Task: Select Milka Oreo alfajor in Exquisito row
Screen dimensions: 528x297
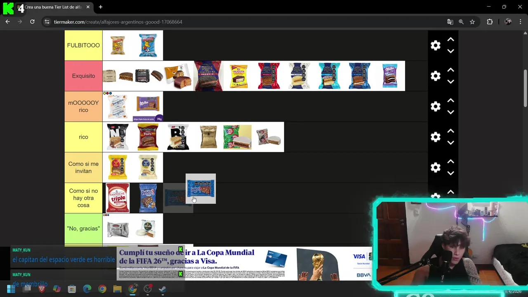Action: [x=390, y=76]
